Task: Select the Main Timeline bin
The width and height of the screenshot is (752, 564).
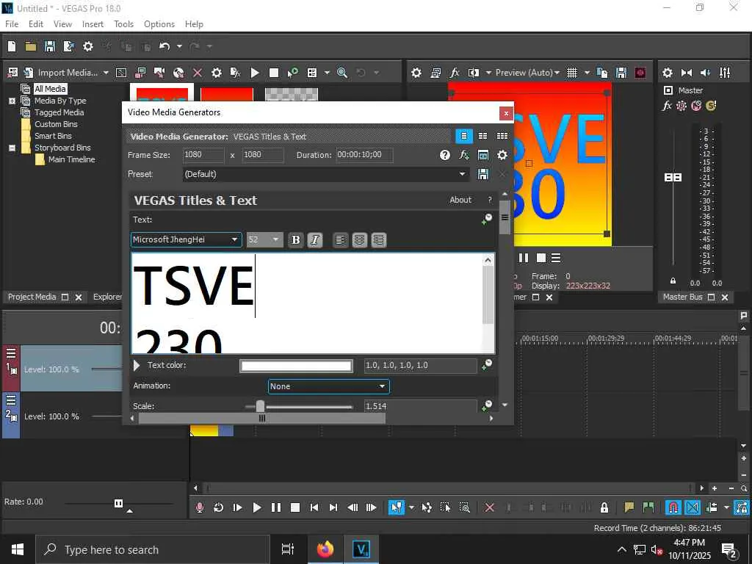Action: [x=71, y=159]
